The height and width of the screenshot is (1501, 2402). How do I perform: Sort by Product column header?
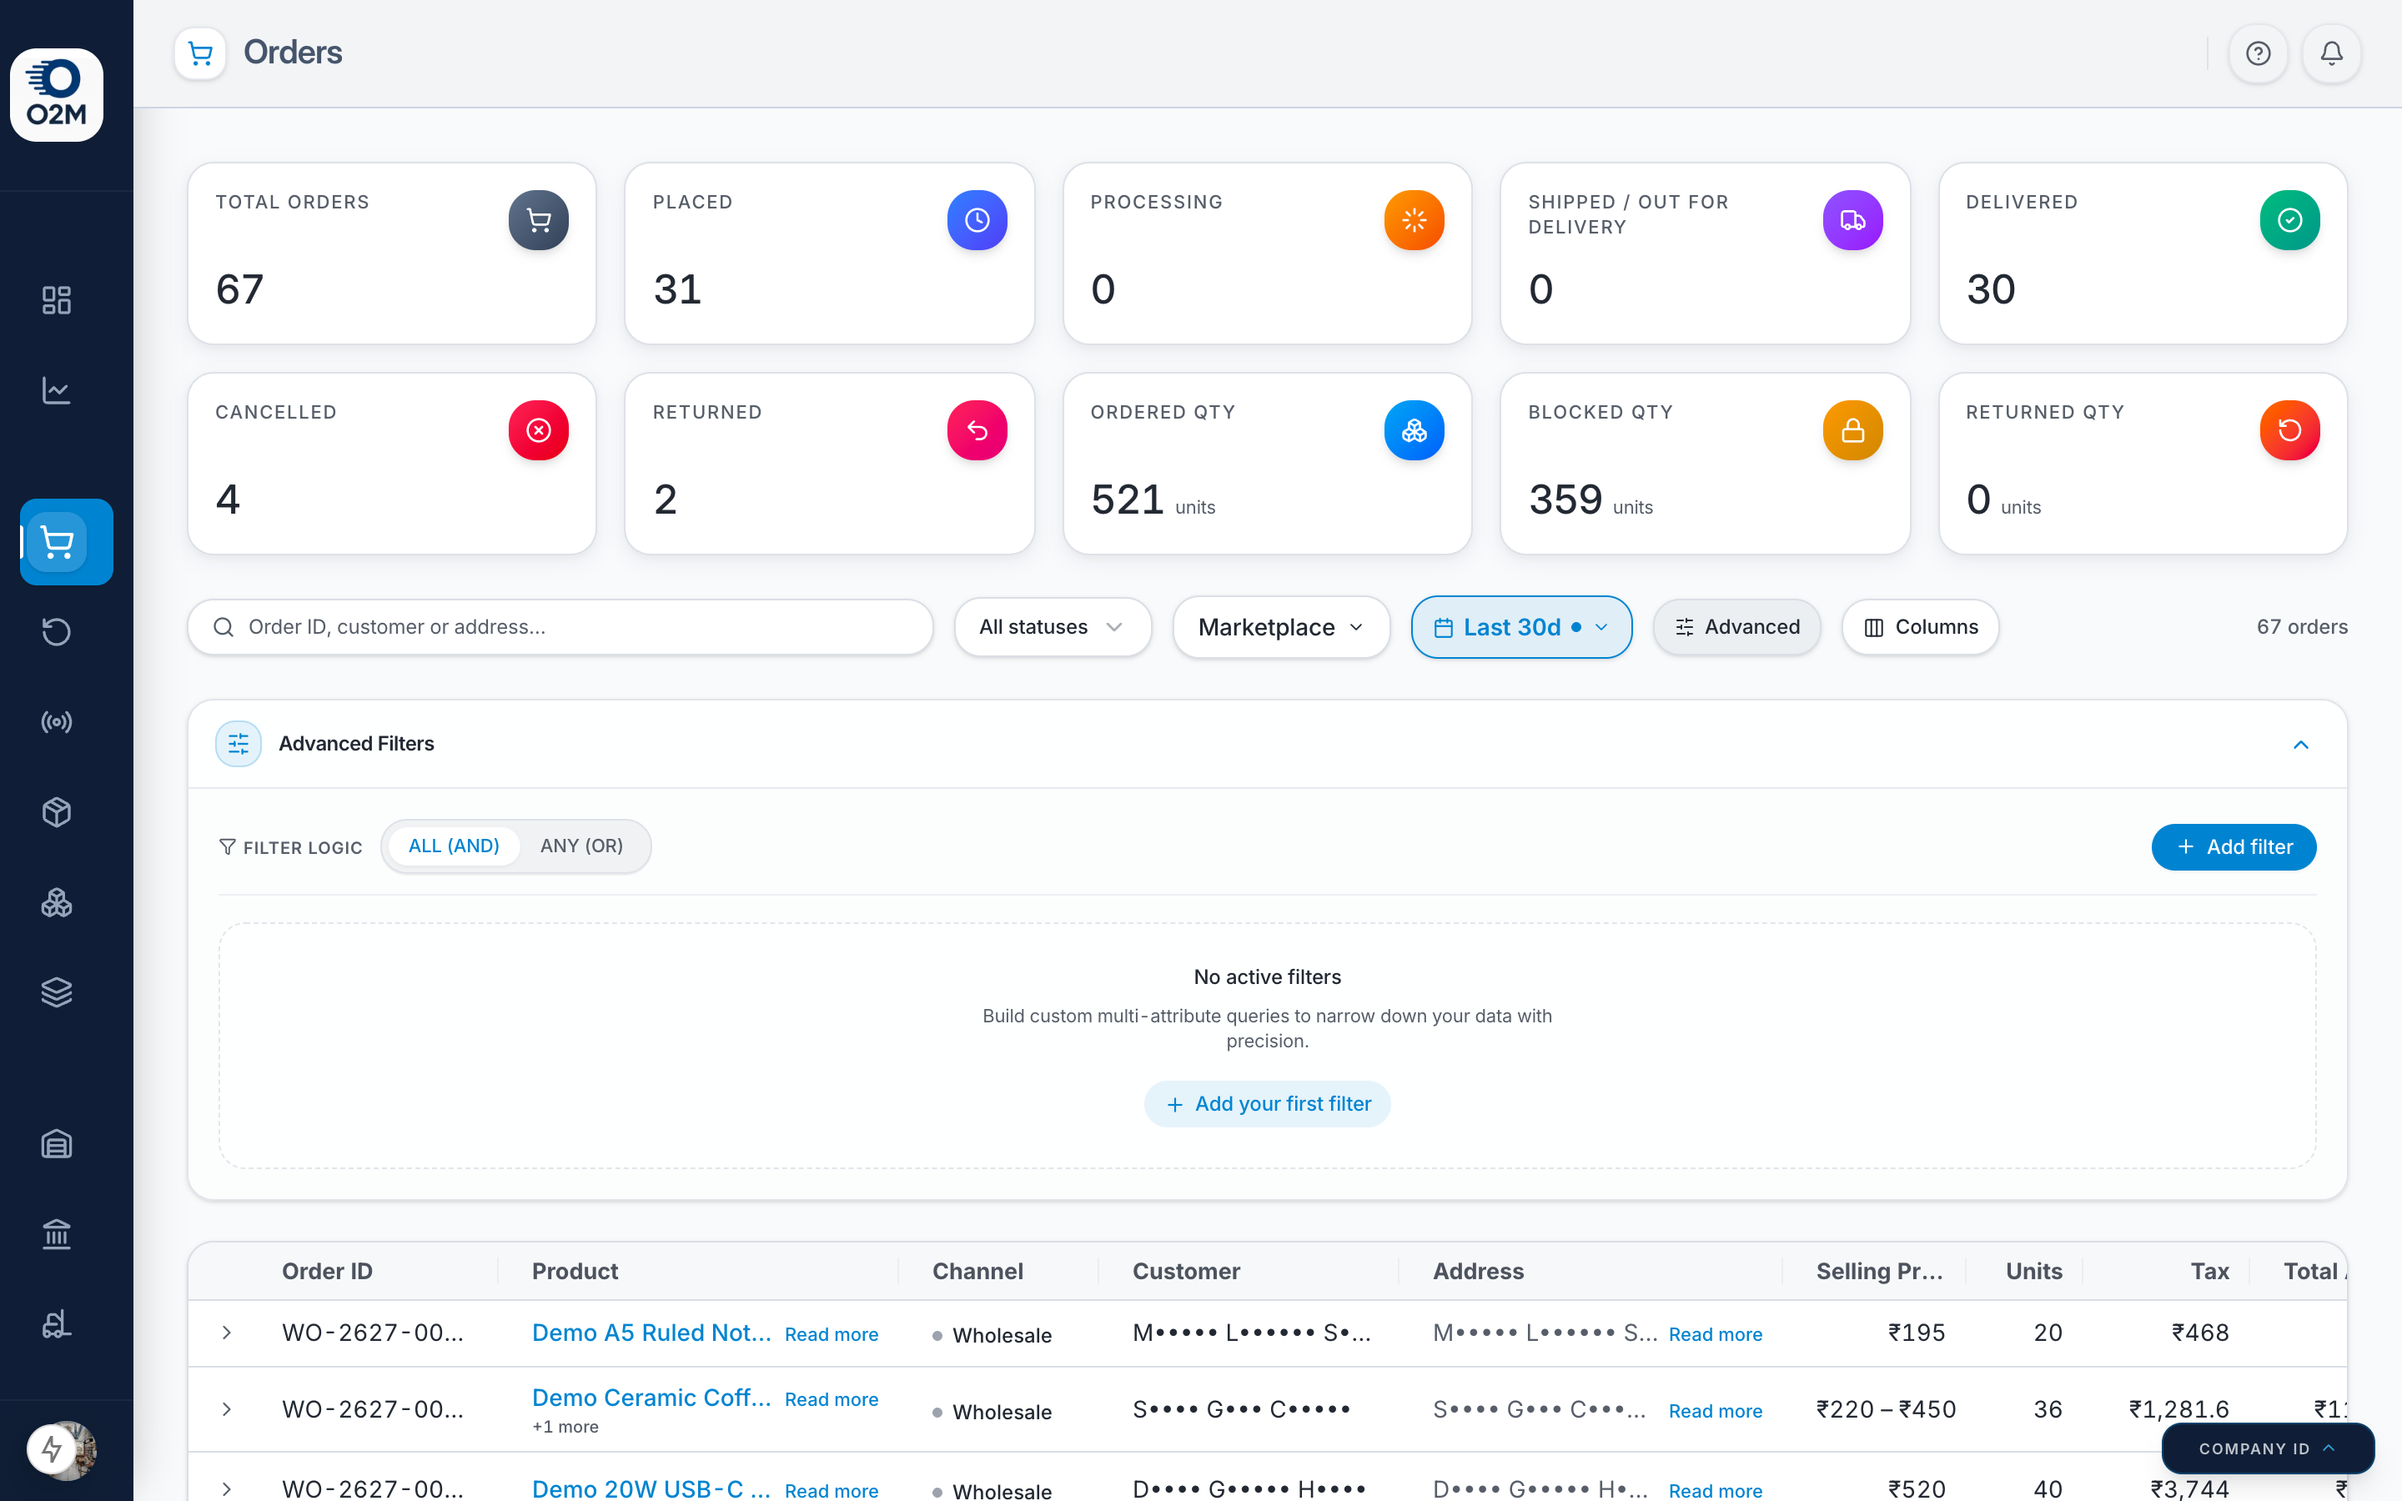point(575,1271)
